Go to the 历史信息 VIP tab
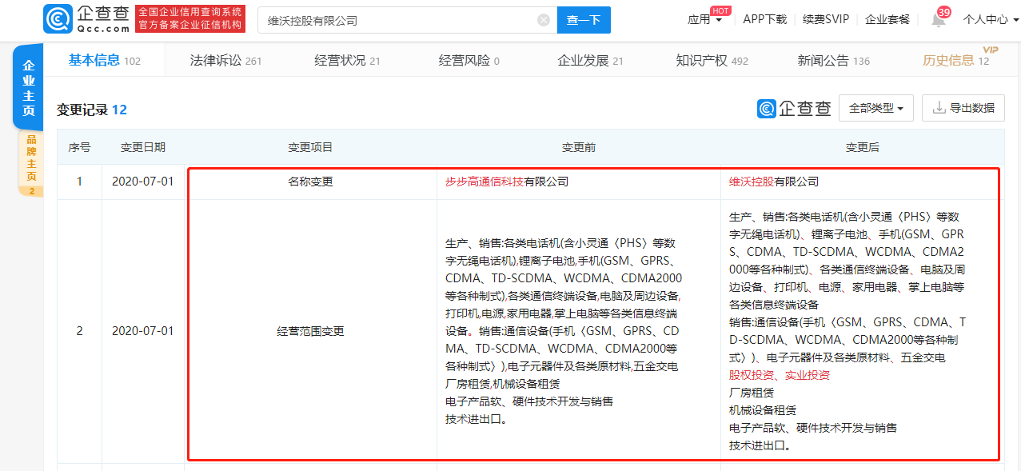This screenshot has width=1021, height=471. (x=955, y=61)
